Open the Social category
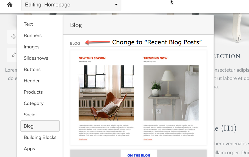The width and height of the screenshot is (249, 157). (x=30, y=115)
